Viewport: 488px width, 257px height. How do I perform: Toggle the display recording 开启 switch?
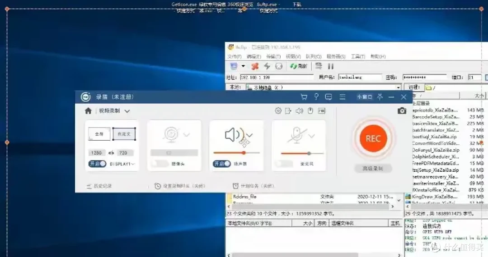98,164
